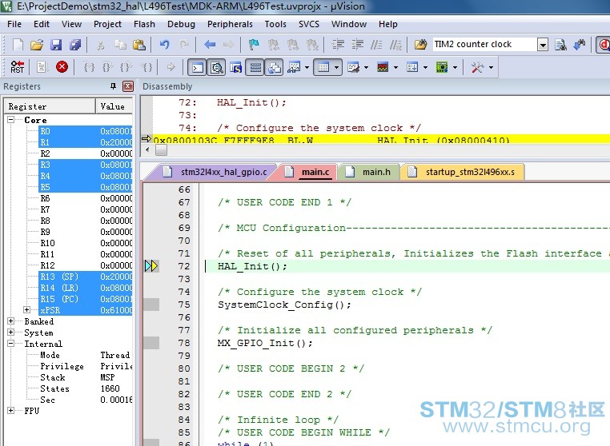Toggle the Call Stack window

tap(275, 68)
